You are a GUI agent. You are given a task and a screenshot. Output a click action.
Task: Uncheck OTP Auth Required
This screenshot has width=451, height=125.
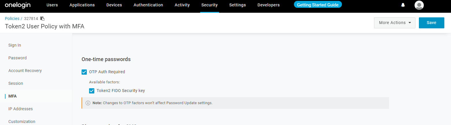[x=84, y=72]
